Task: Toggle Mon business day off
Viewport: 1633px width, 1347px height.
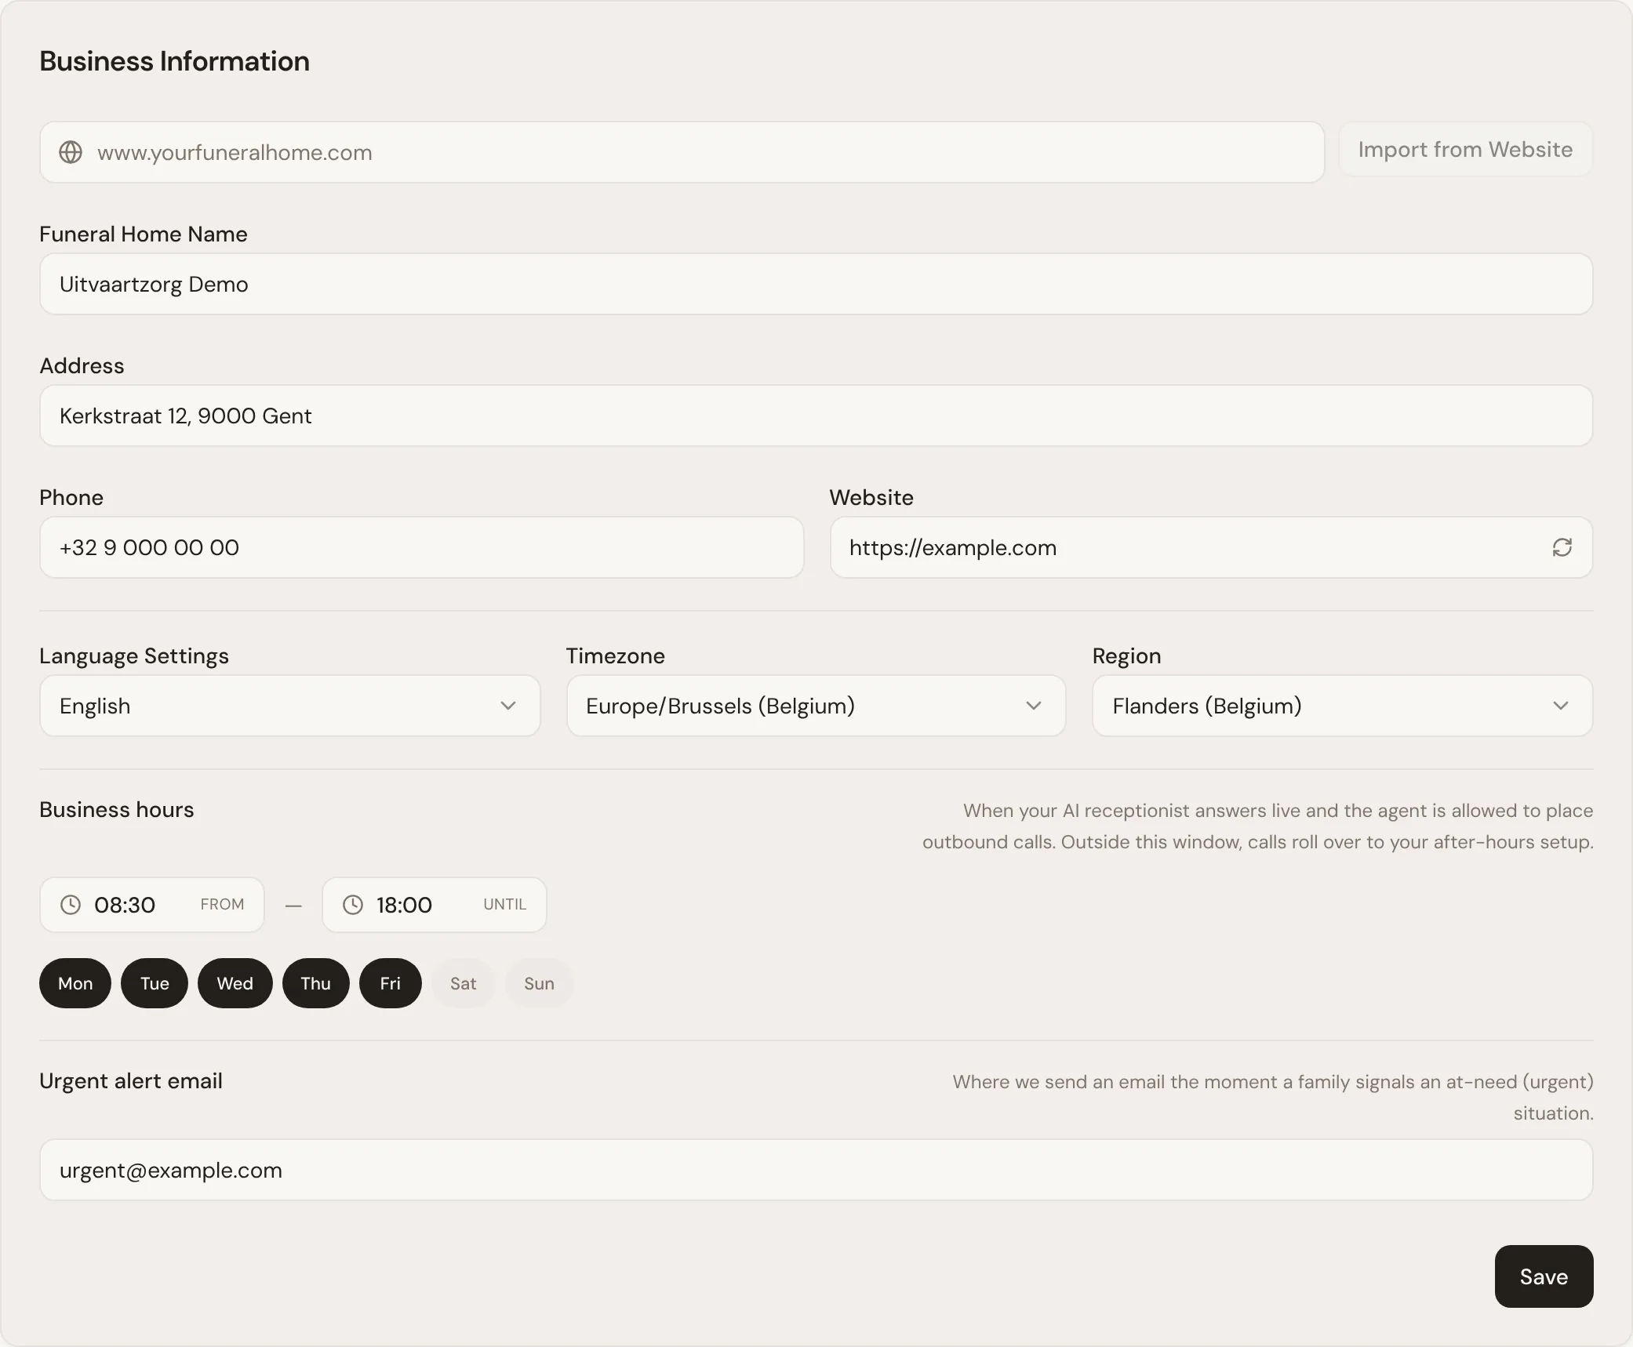Action: pyautogui.click(x=75, y=983)
